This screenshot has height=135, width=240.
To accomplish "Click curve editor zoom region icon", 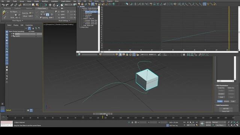I will click(204, 54).
